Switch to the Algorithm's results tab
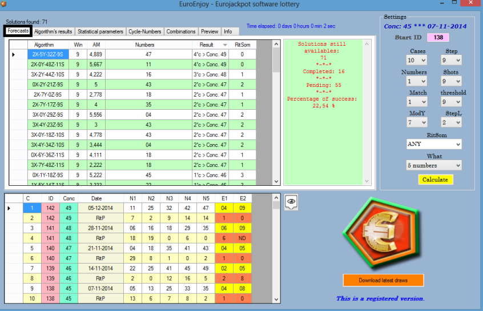 (53, 31)
